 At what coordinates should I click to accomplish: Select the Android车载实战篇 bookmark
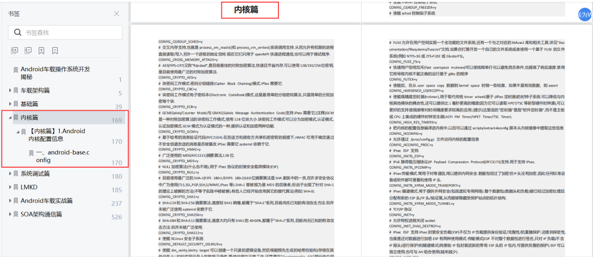[x=47, y=201]
